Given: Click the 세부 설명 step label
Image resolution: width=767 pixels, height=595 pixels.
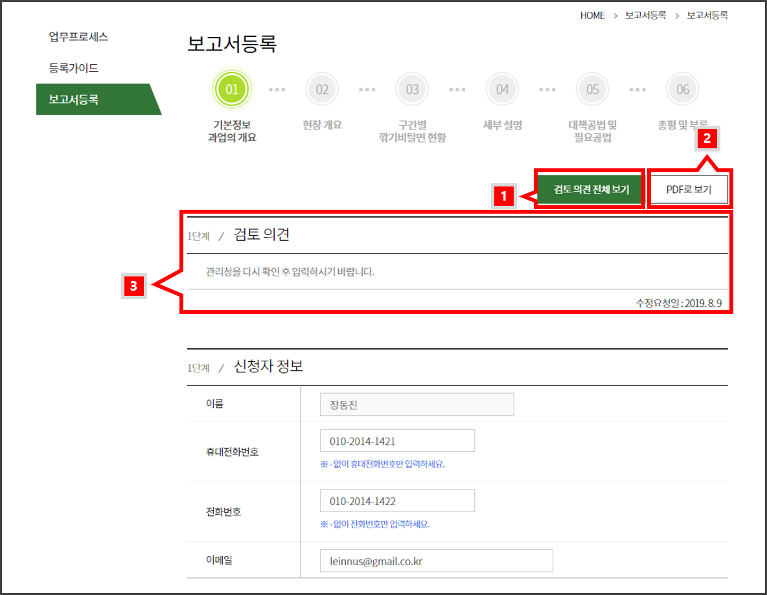Looking at the screenshot, I should [x=502, y=125].
